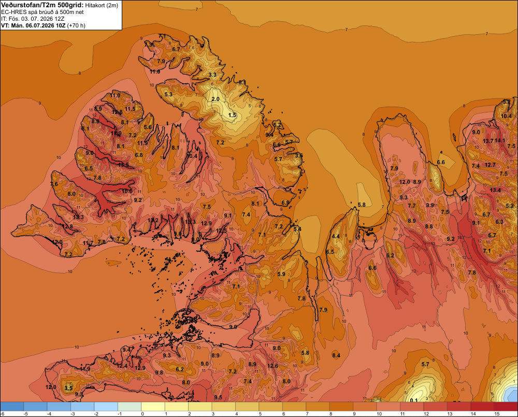The width and height of the screenshot is (518, 417).
Task: Select the dark red legend swatch between 14 and 15
Action: pos(482,407)
